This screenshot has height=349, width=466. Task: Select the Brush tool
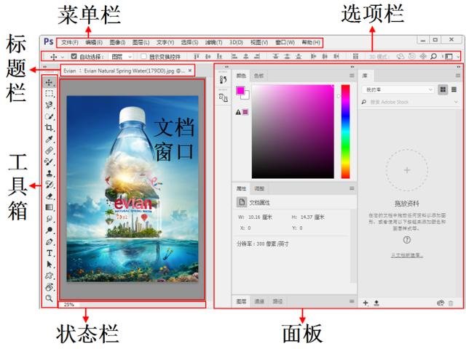49,161
